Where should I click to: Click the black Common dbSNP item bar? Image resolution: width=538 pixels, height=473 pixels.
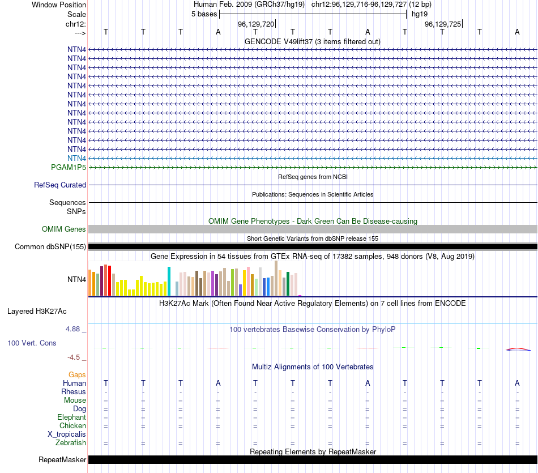click(313, 246)
